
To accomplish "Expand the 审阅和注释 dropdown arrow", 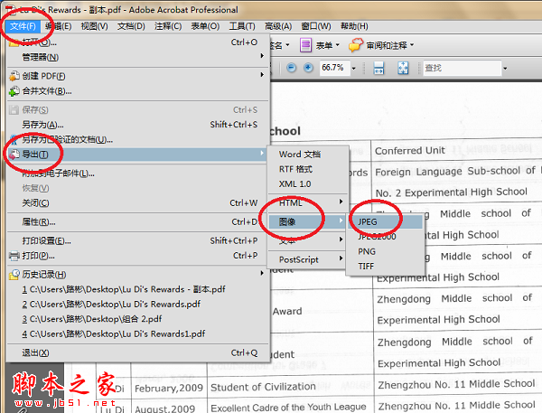I will [x=412, y=45].
